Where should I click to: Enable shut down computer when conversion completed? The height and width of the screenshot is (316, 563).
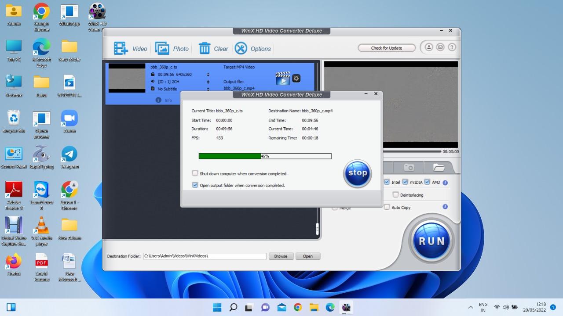[x=195, y=173]
